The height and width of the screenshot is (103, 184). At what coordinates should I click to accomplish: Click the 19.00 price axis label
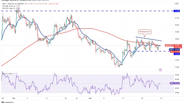click(x=177, y=32)
